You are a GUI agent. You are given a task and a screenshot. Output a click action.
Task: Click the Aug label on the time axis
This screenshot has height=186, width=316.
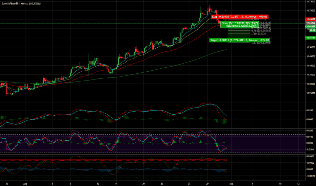25,184
